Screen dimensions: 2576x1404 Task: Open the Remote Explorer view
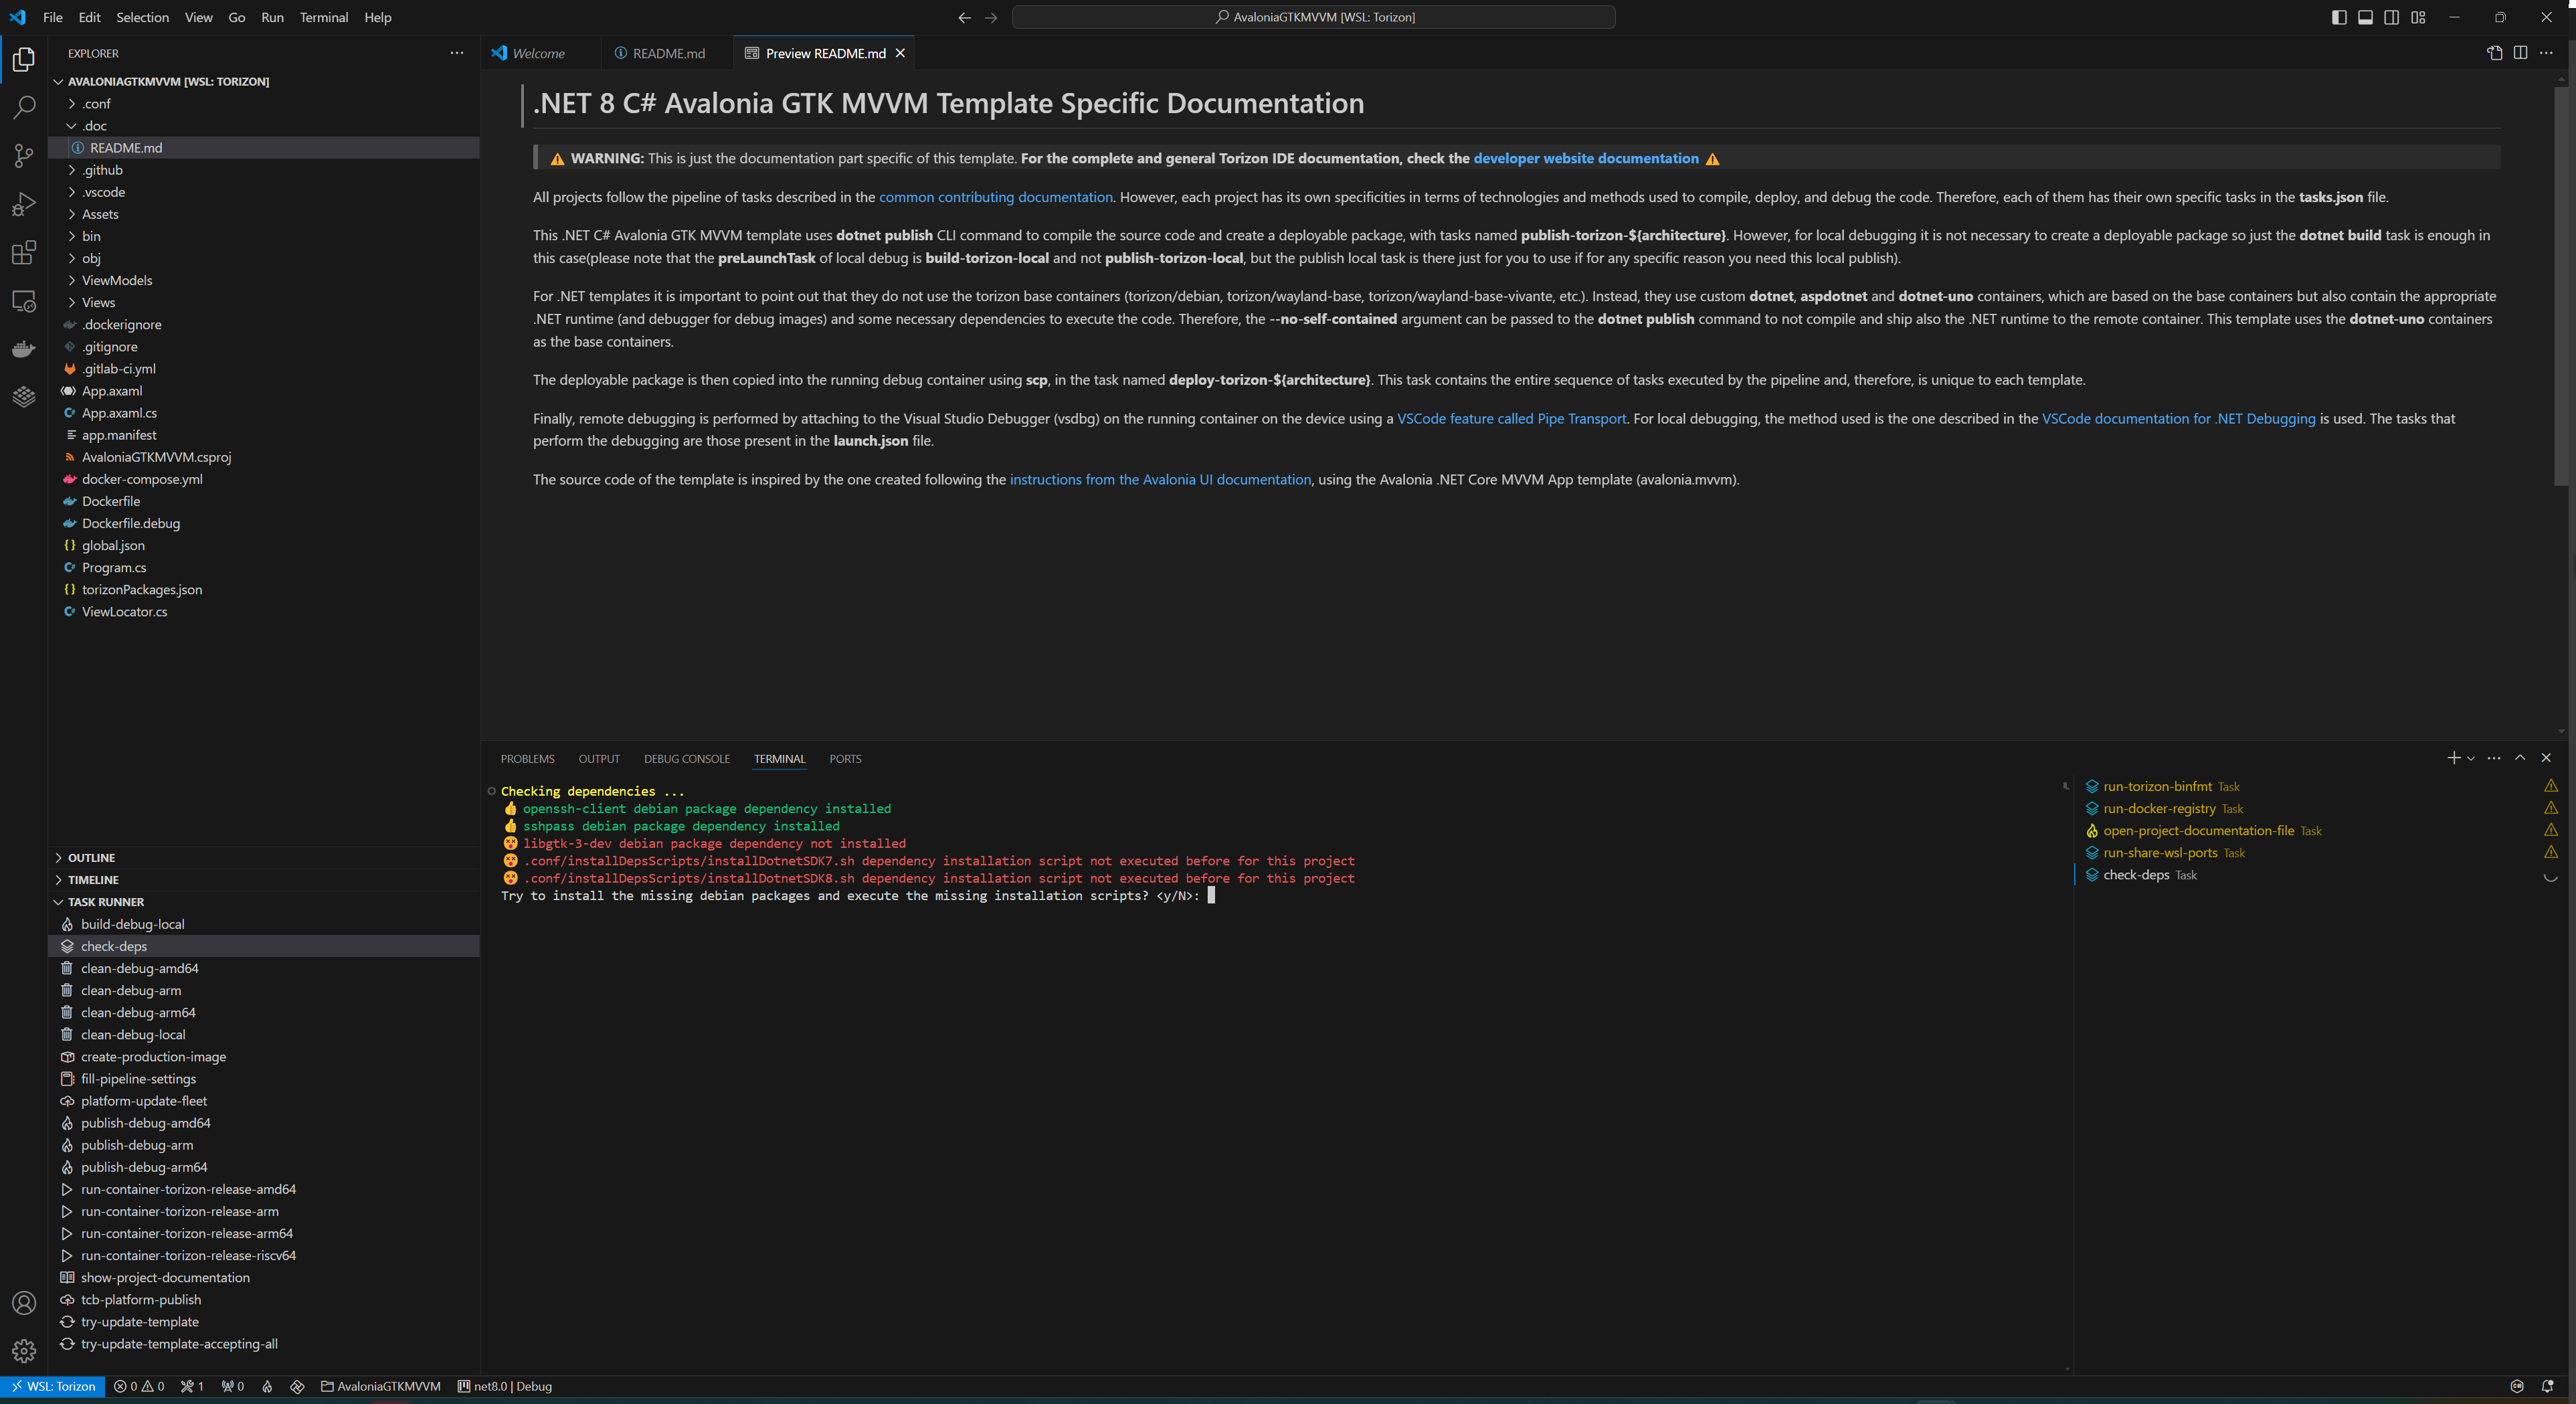(x=24, y=301)
